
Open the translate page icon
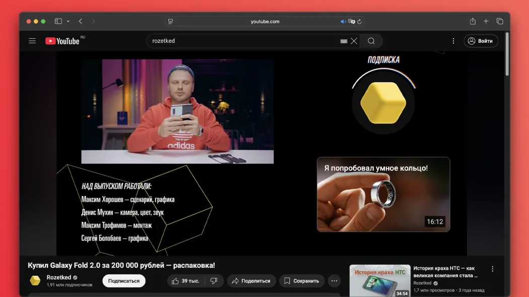[x=352, y=22]
